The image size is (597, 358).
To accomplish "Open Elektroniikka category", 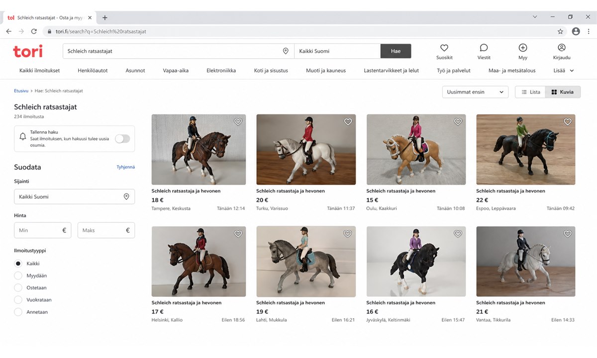I will click(221, 71).
